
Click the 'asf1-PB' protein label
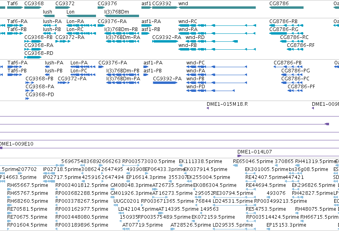point(153,71)
